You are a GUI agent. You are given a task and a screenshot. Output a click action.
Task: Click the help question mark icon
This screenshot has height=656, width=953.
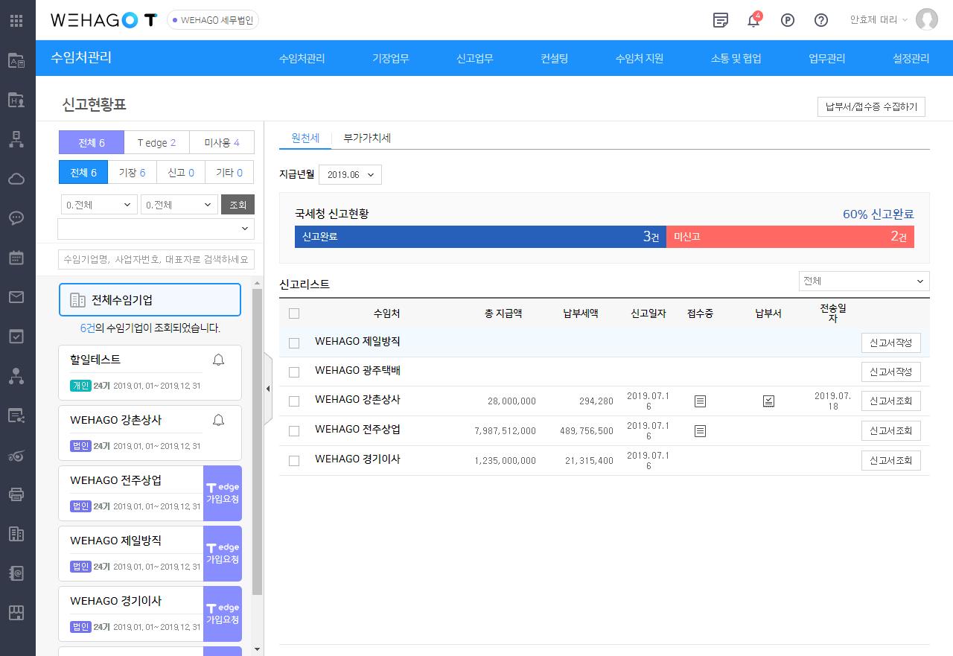(x=820, y=20)
